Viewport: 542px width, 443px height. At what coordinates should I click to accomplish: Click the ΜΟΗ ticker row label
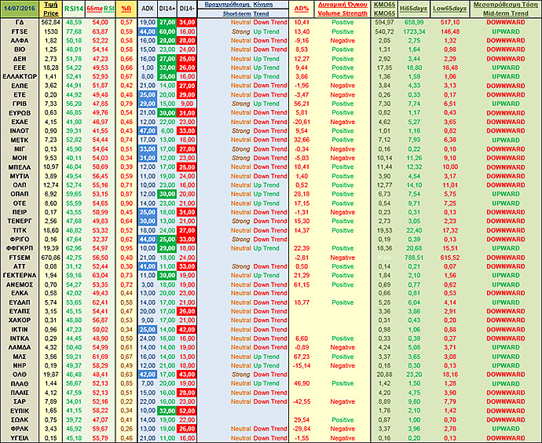point(20,158)
